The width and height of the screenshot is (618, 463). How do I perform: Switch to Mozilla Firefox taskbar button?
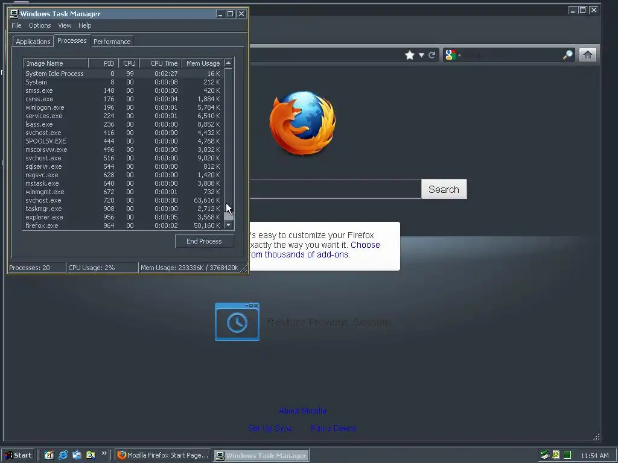click(x=163, y=456)
